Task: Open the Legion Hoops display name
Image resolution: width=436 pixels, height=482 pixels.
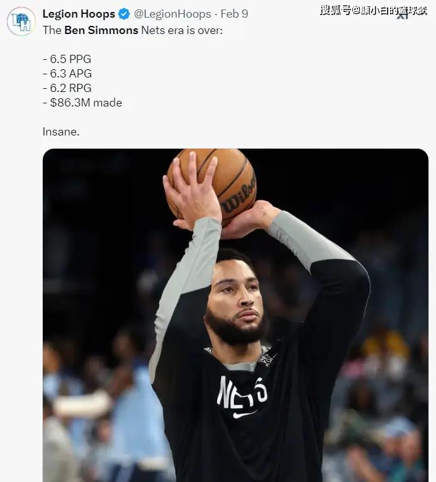Action: point(79,14)
